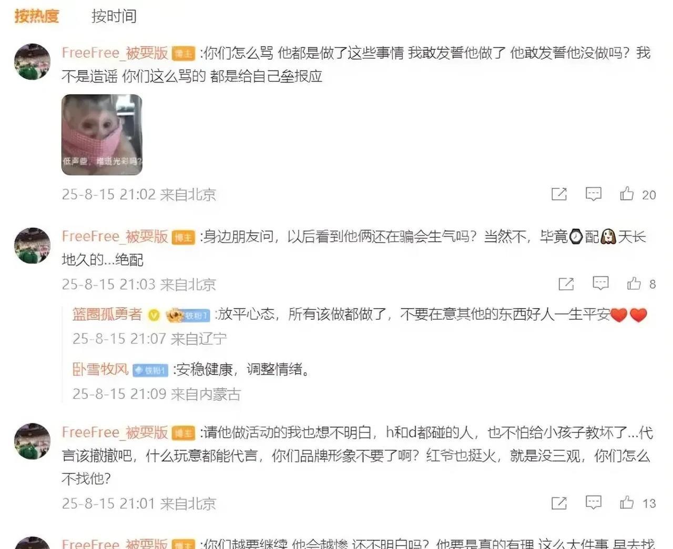The height and width of the screenshot is (549, 673).
Task: Open reply on the 21:02 comment
Action: (x=593, y=194)
